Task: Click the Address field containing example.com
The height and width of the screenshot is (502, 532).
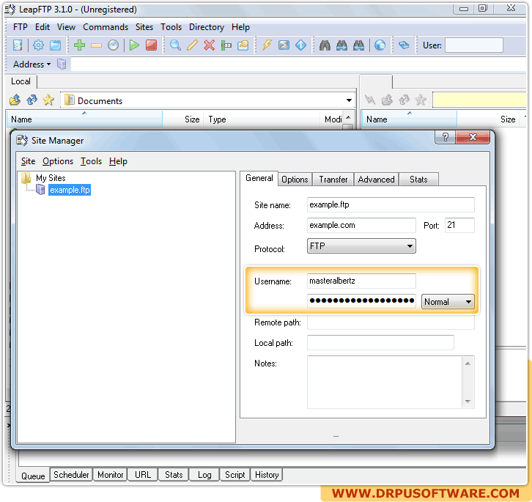Action: pos(361,226)
